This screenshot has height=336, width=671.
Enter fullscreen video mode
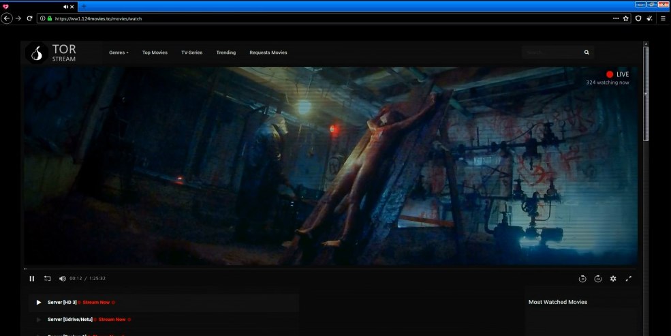(x=629, y=278)
